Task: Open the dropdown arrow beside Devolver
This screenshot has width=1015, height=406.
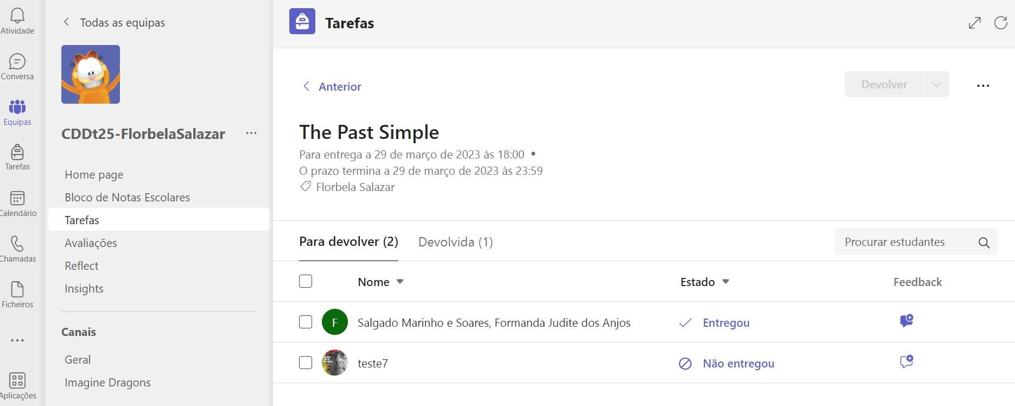Action: pos(936,85)
